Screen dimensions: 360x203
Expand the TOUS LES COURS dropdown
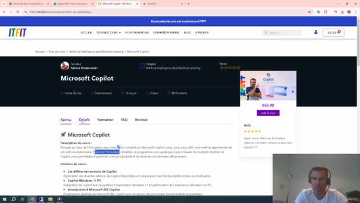109,33
